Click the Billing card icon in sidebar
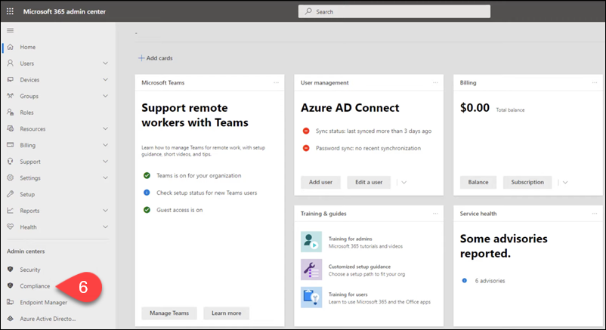This screenshot has height=330, width=606. point(11,145)
